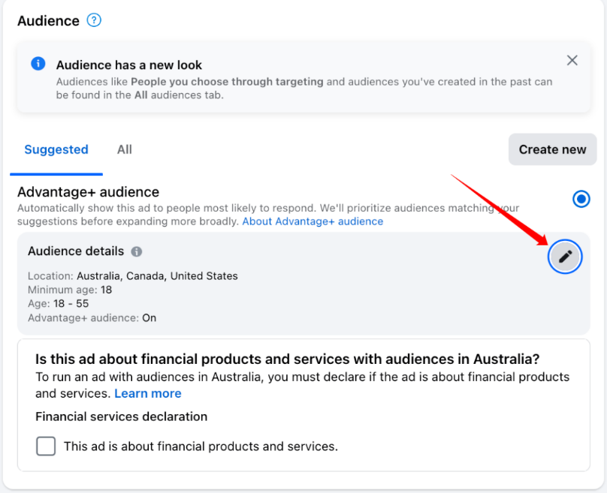607x493 pixels.
Task: Click the blue info icon in the banner
Action: point(38,64)
